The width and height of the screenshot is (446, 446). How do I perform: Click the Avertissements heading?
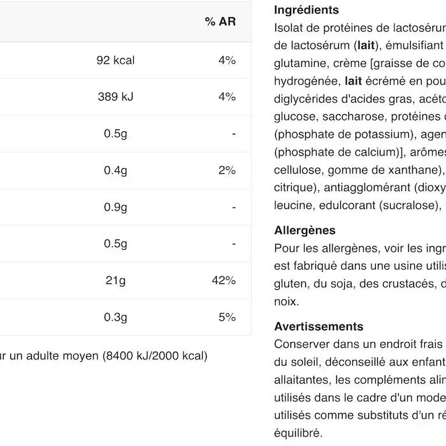[319, 326]
